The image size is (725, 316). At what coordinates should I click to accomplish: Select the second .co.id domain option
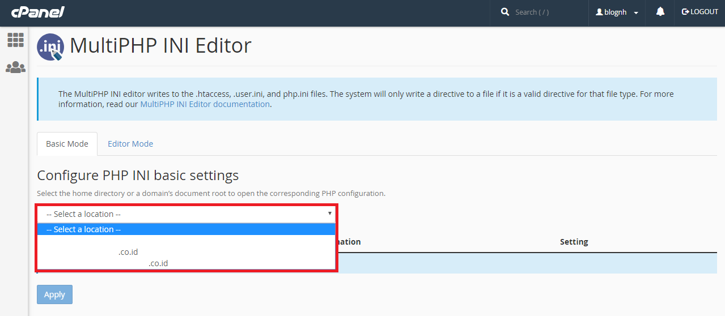158,263
